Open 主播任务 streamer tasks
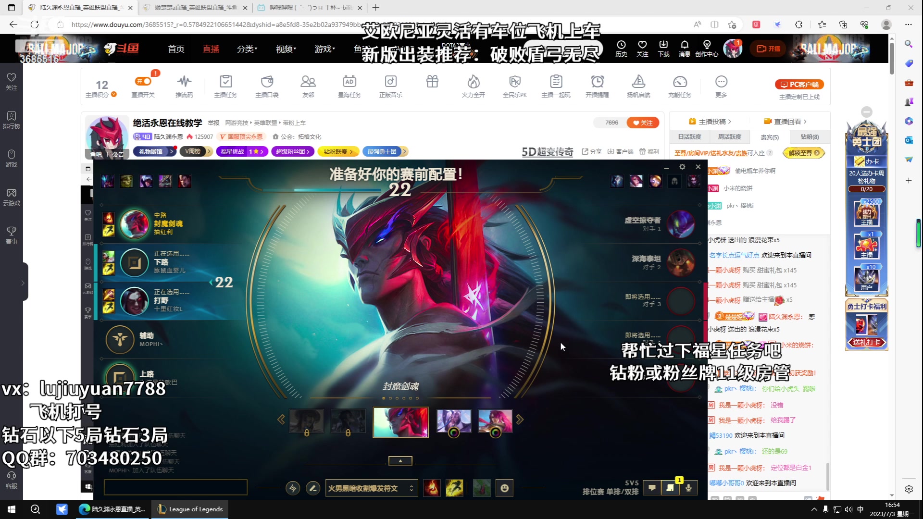Image resolution: width=923 pixels, height=519 pixels. pos(225,86)
